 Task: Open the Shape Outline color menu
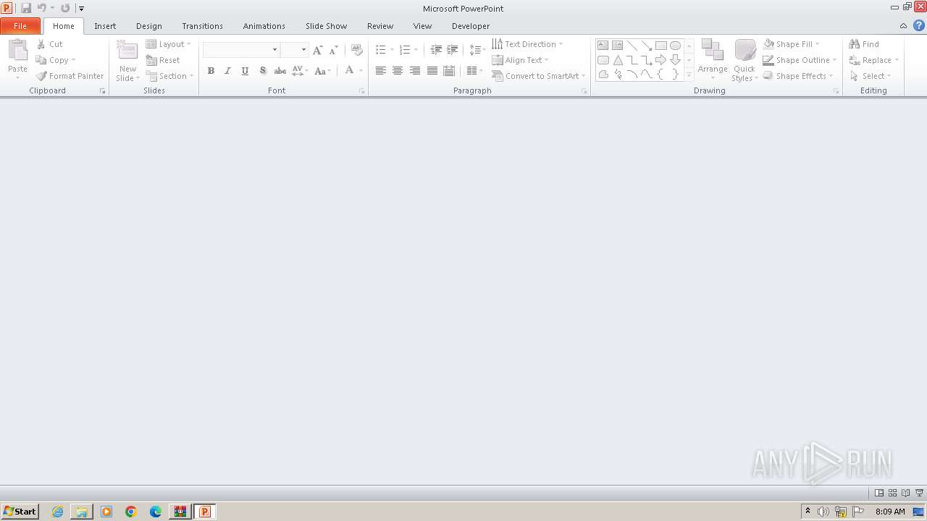[x=800, y=60]
